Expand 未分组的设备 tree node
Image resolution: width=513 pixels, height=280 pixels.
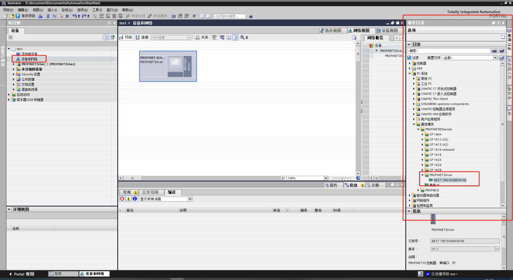tap(14, 69)
